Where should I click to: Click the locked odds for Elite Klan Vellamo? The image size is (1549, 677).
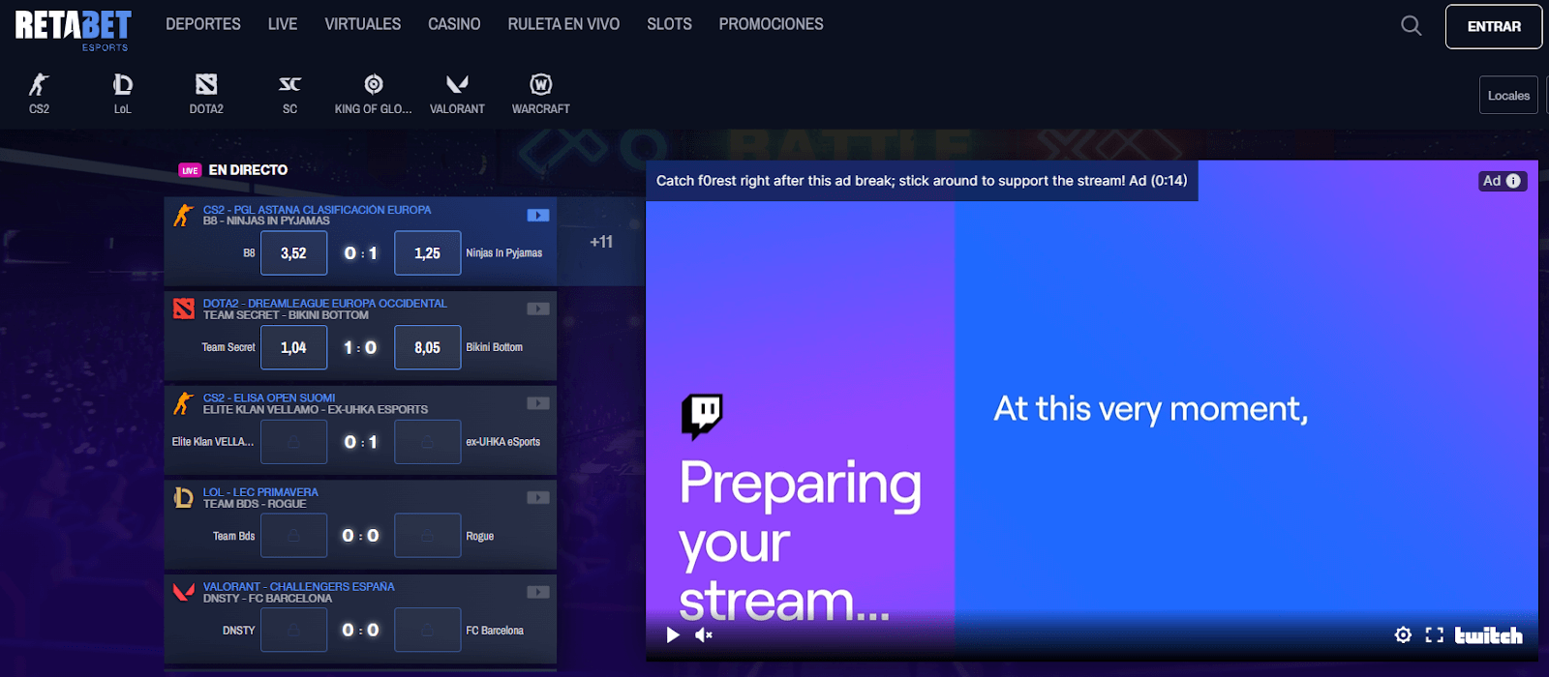pos(293,442)
